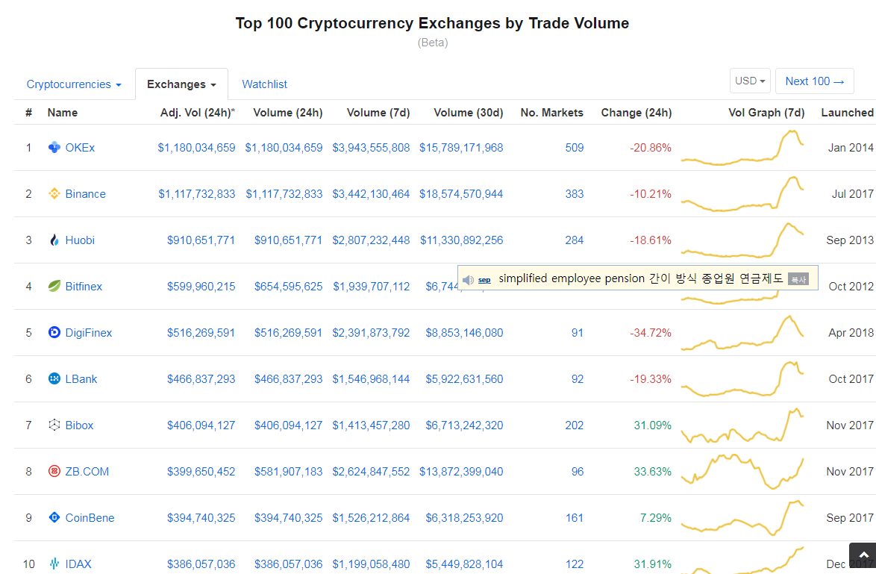Click the Huobi flame logo icon
Screen dimensions: 876x574
54,240
